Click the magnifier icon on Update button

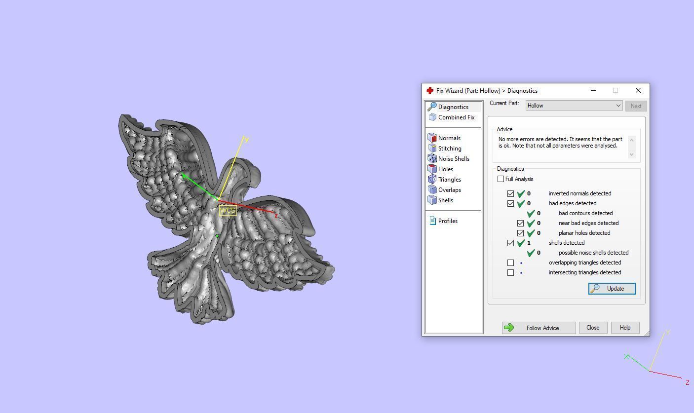tap(595, 289)
